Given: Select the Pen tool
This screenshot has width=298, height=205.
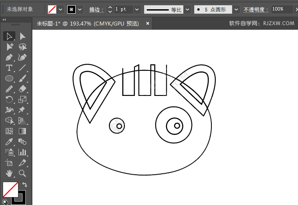Looking at the screenshot, I should pos(9,58).
